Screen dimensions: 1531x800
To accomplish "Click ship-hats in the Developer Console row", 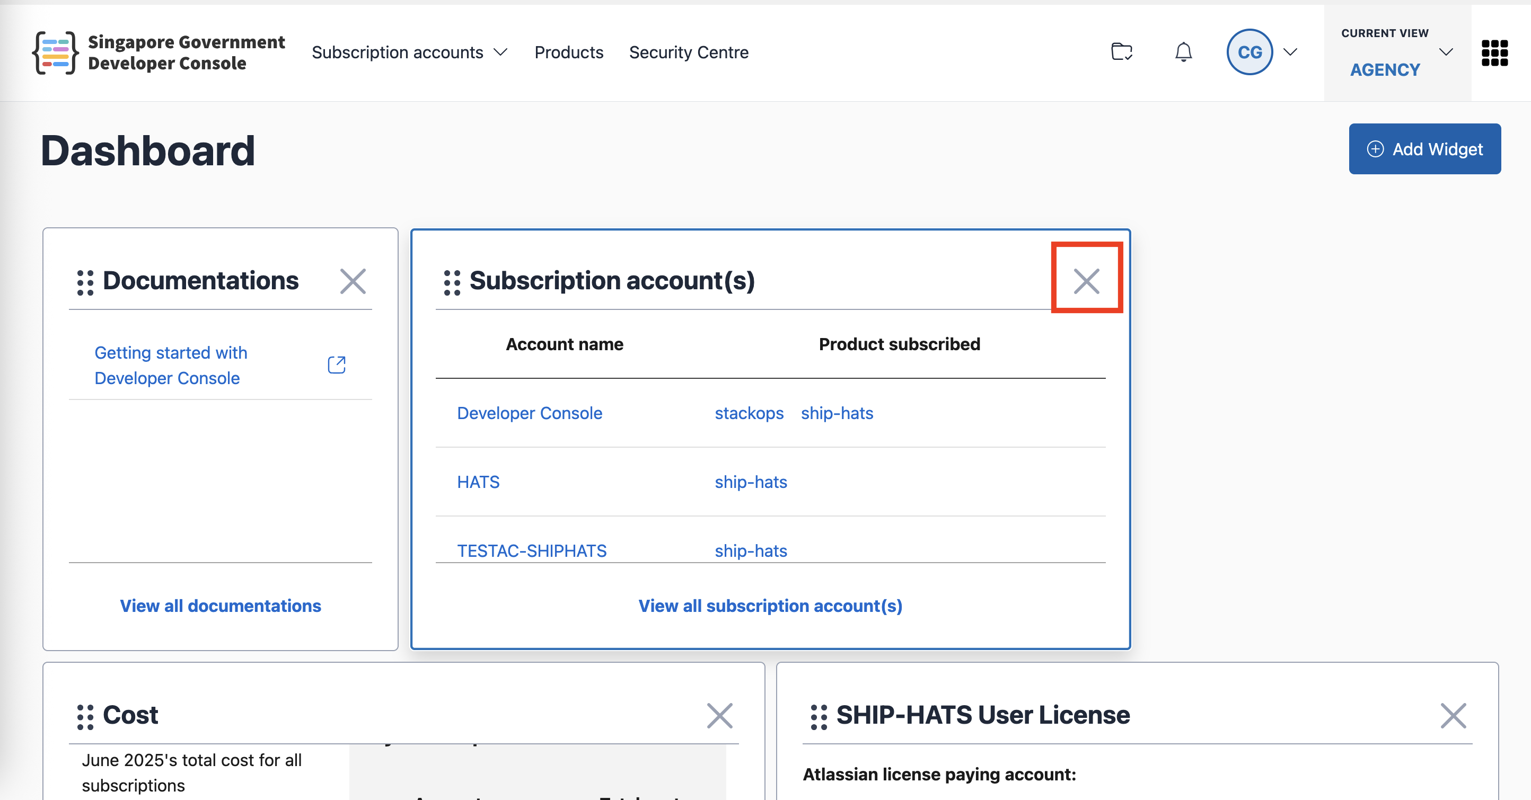I will tap(837, 413).
